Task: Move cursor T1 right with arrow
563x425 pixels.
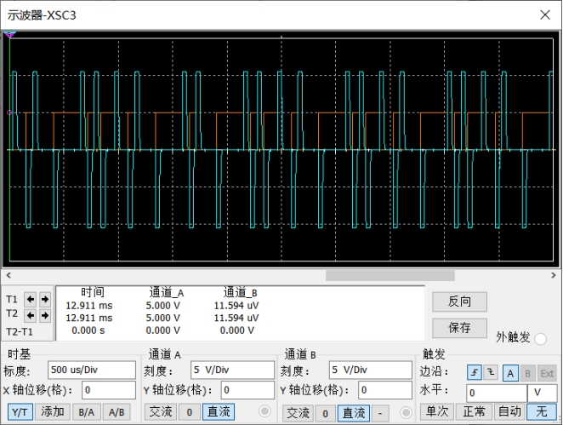Action: point(44,299)
